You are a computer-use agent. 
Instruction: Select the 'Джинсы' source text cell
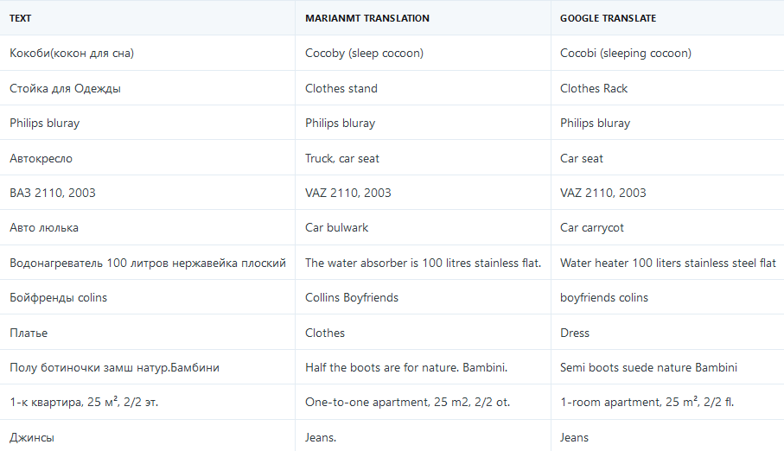point(32,437)
